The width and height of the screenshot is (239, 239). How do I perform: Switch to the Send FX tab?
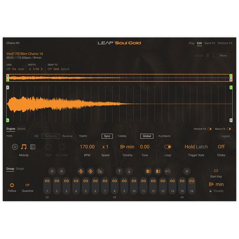pos(209,43)
